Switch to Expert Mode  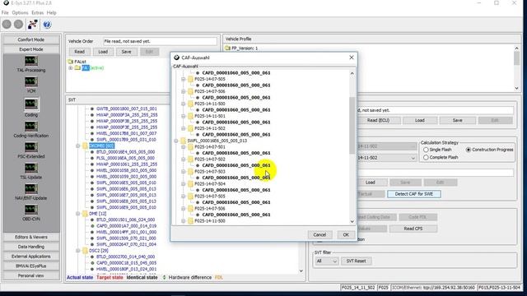tap(31, 49)
